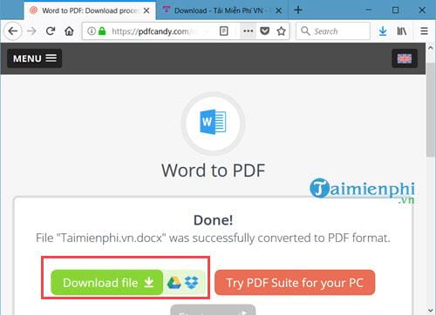Image resolution: width=436 pixels, height=315 pixels.
Task: Toggle reader view in address bar
Action: 224,30
